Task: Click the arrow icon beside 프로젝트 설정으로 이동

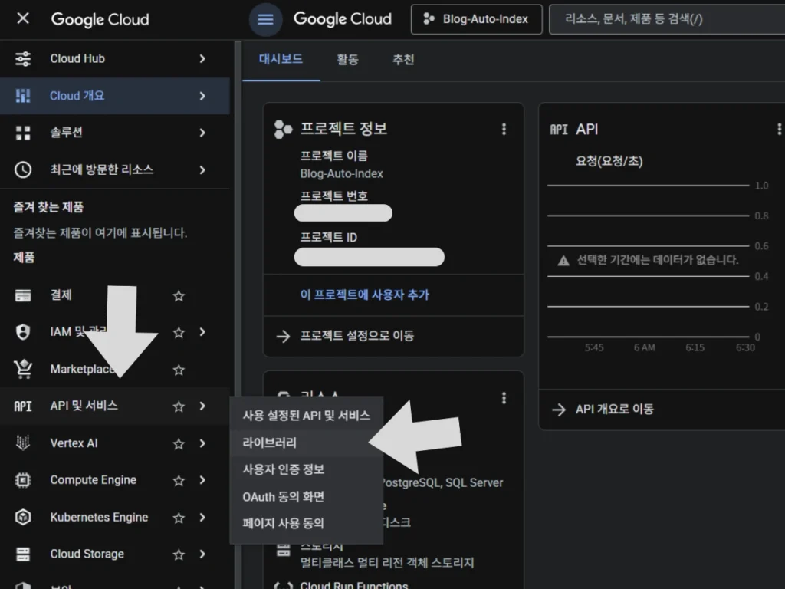Action: (284, 336)
